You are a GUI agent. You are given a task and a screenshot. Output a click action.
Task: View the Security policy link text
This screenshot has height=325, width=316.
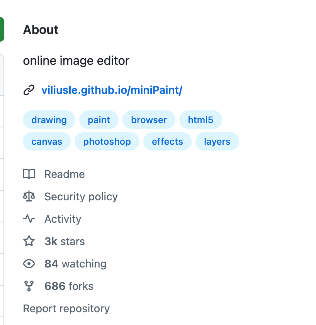pyautogui.click(x=81, y=196)
